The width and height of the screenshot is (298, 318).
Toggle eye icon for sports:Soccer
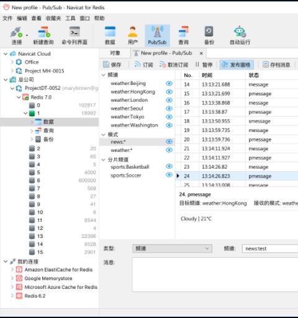pos(169,175)
